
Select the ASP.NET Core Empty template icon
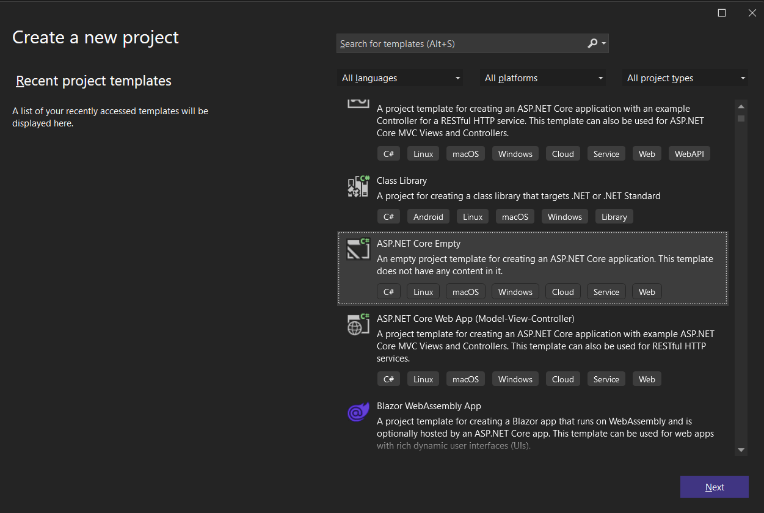coord(358,249)
